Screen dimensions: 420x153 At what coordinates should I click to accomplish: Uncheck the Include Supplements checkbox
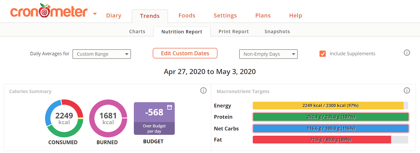tap(323, 54)
